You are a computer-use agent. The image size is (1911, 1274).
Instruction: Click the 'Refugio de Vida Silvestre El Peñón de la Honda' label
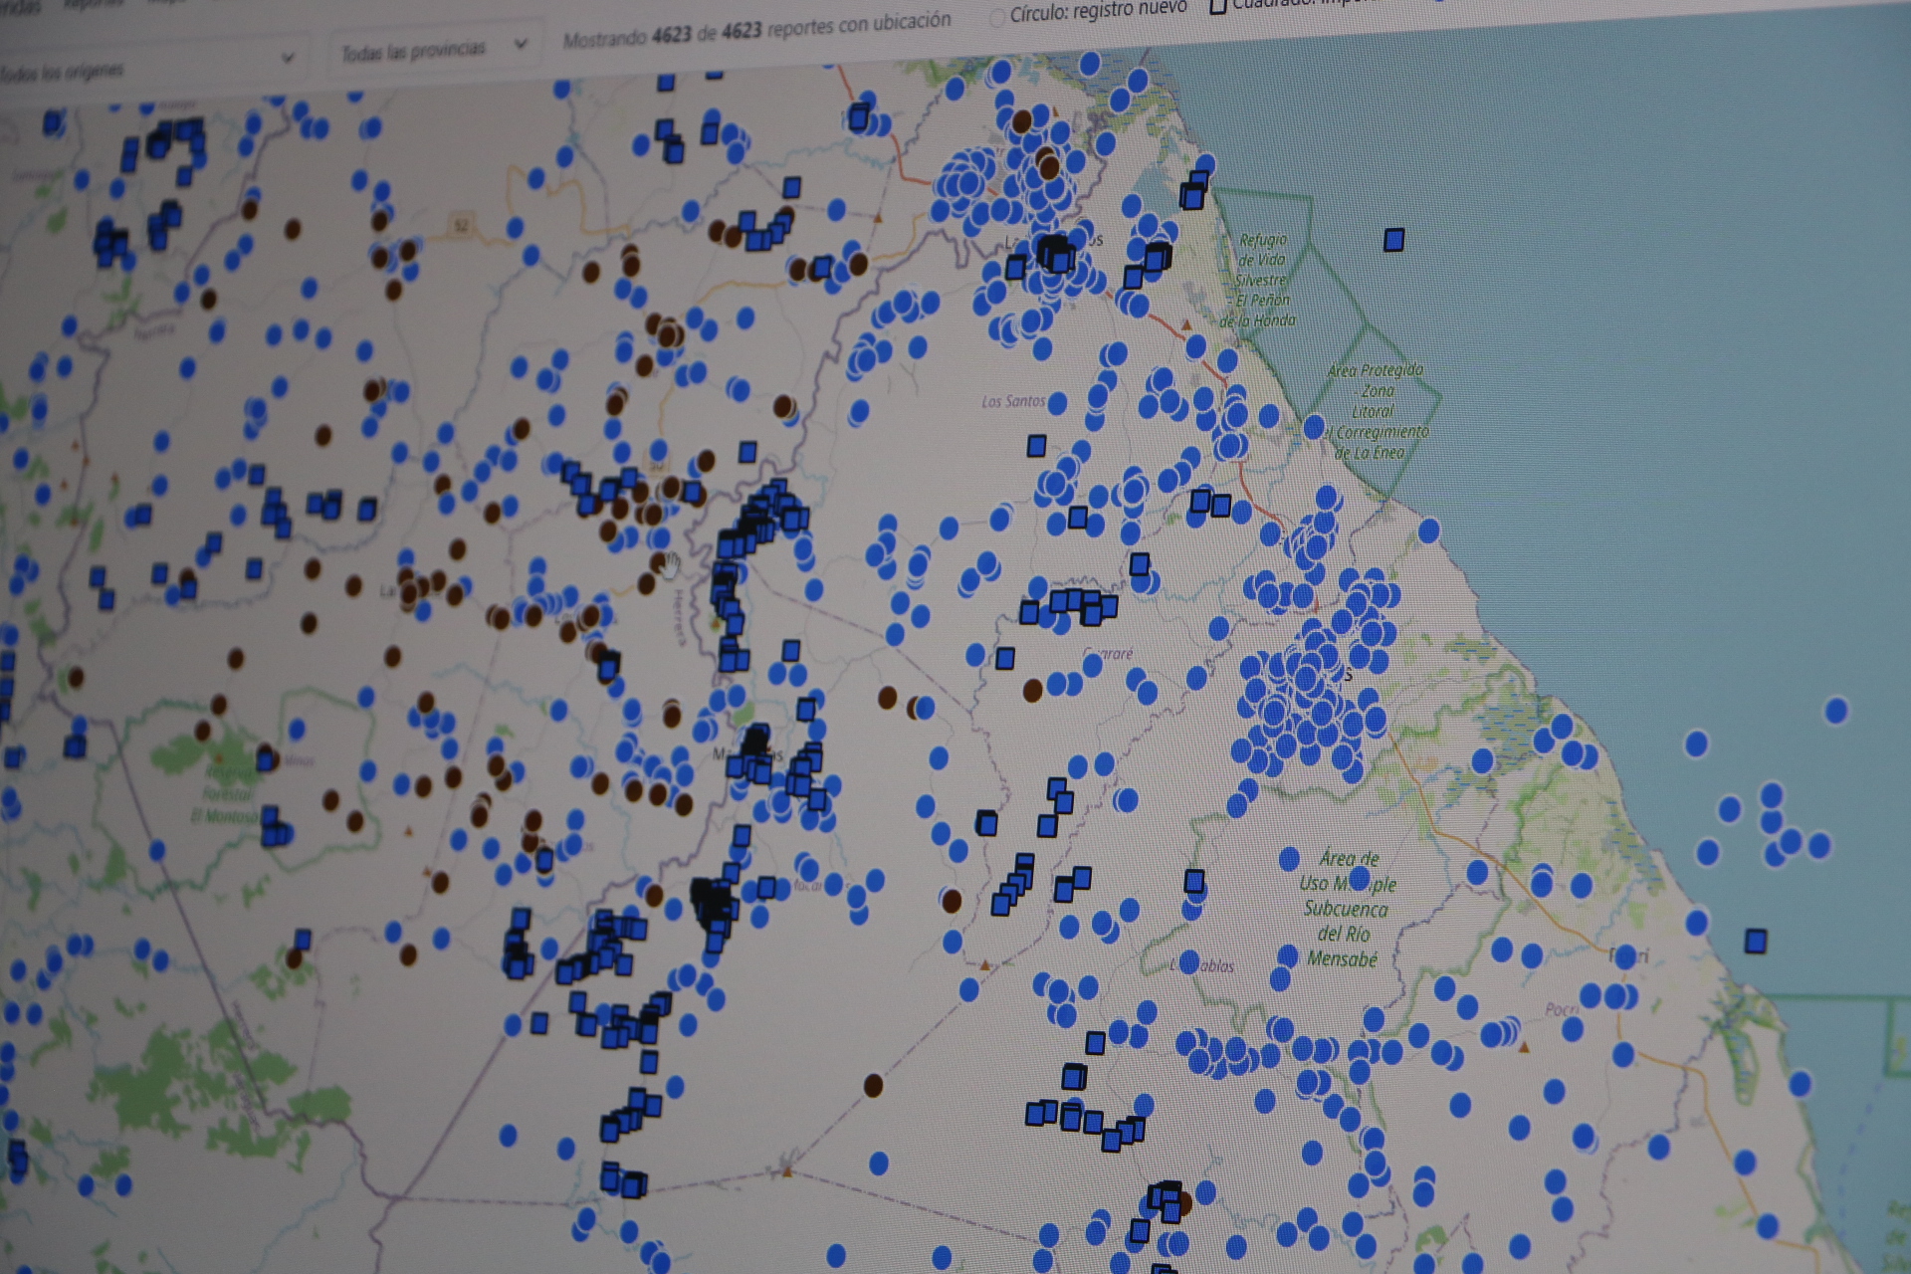[x=1260, y=280]
